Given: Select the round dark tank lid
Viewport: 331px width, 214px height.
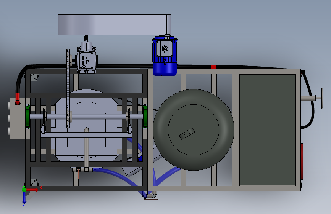Looking at the screenshot, I should click(x=193, y=130).
